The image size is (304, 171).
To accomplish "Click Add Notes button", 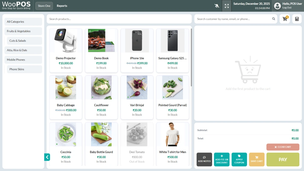I will tap(204, 159).
